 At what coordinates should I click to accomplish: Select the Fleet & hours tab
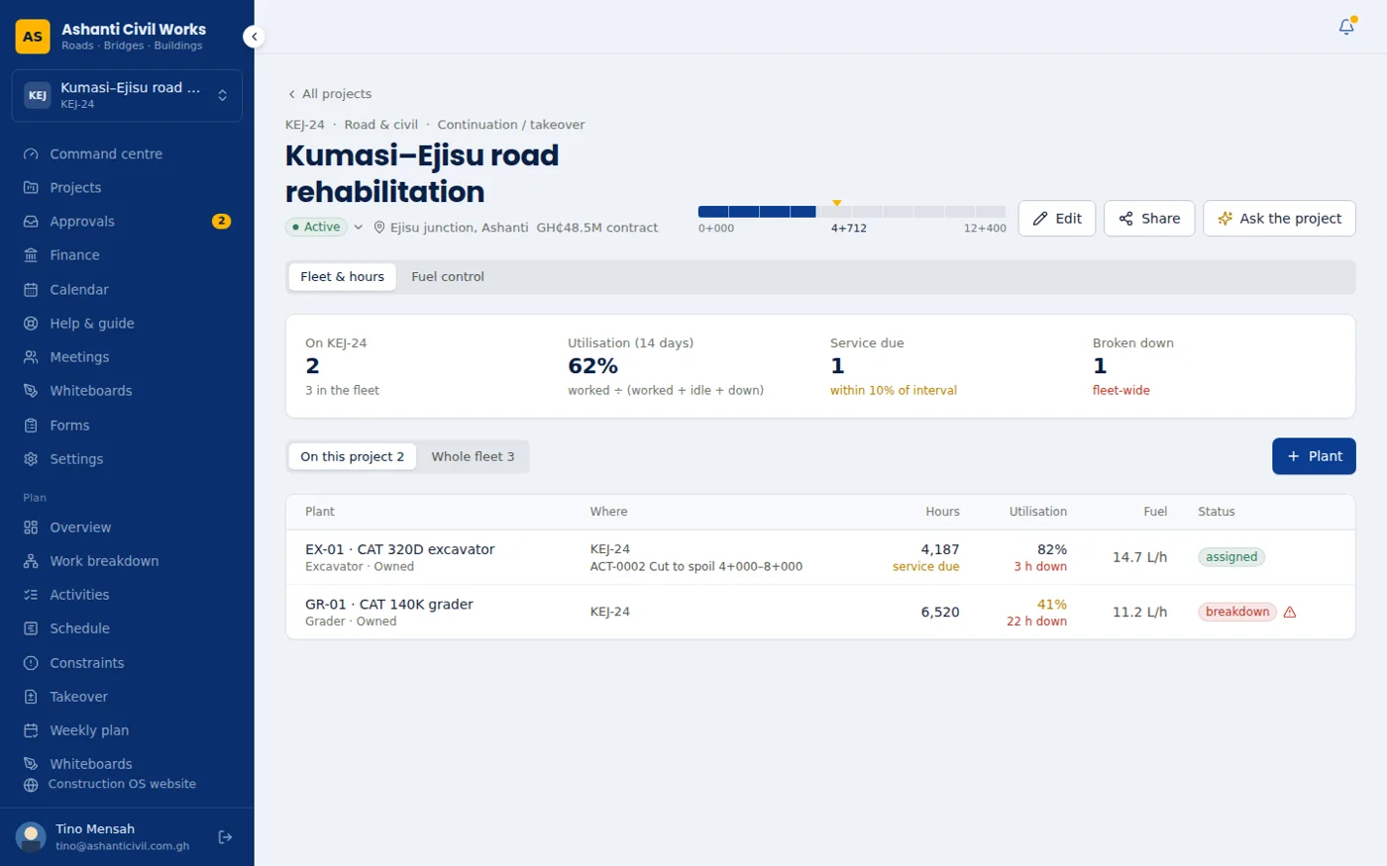342,277
